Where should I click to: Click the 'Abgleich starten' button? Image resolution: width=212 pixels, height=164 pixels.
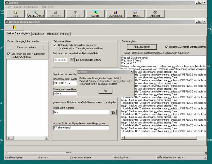pyautogui.click(x=142, y=47)
